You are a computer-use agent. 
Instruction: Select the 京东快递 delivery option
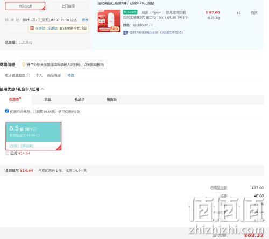(x=25, y=6)
